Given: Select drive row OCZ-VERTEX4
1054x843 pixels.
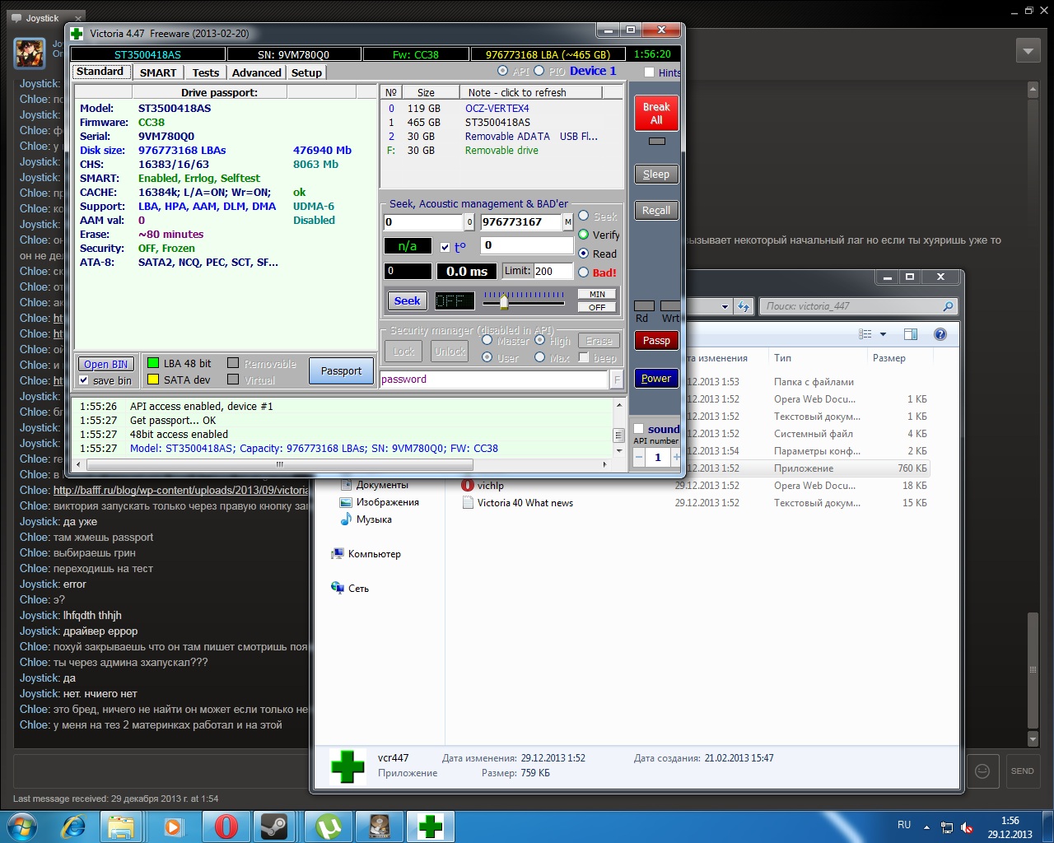Looking at the screenshot, I should pyautogui.click(x=501, y=108).
